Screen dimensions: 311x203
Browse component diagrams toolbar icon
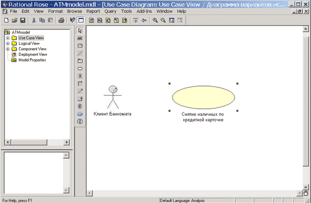(108, 20)
